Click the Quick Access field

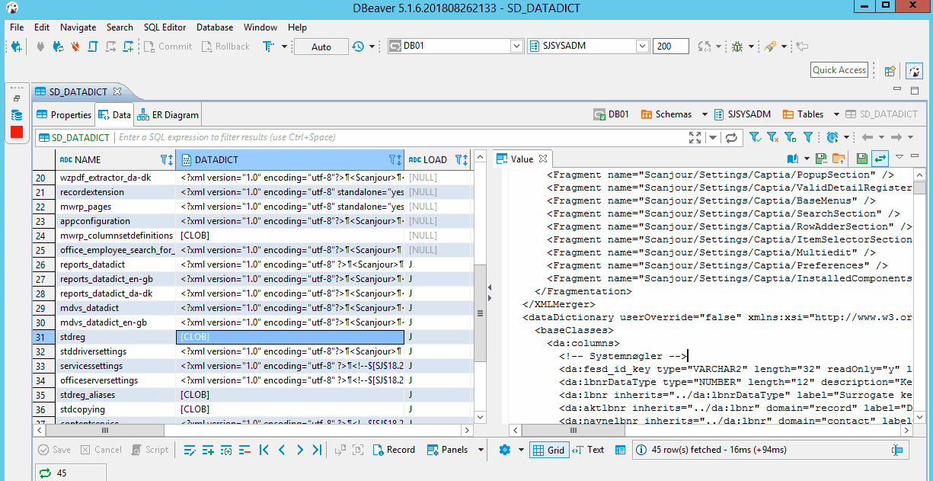click(839, 70)
